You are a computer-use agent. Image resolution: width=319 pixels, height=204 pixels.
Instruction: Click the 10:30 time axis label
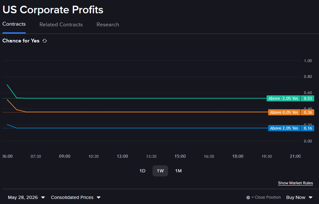[93, 157]
